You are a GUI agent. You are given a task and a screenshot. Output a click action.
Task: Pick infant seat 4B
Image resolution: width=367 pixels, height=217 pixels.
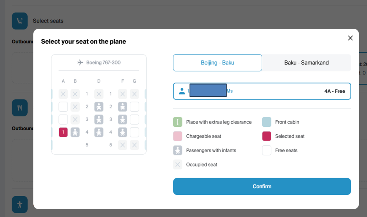(x=75, y=132)
